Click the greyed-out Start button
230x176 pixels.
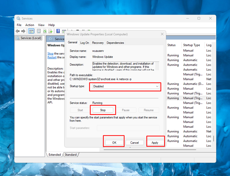[x=80, y=110]
